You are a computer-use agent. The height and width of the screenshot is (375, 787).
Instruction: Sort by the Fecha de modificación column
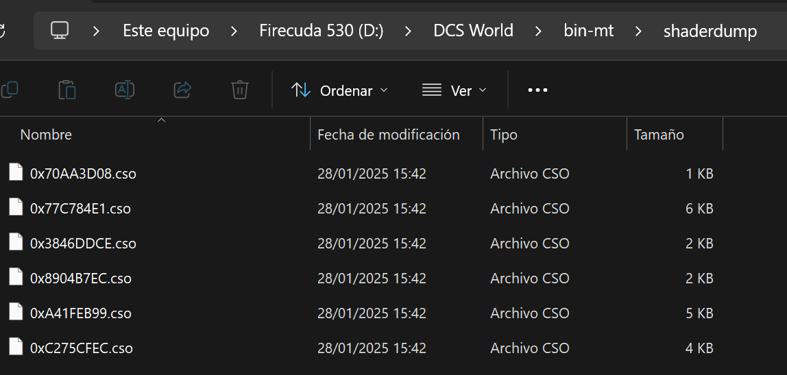389,134
